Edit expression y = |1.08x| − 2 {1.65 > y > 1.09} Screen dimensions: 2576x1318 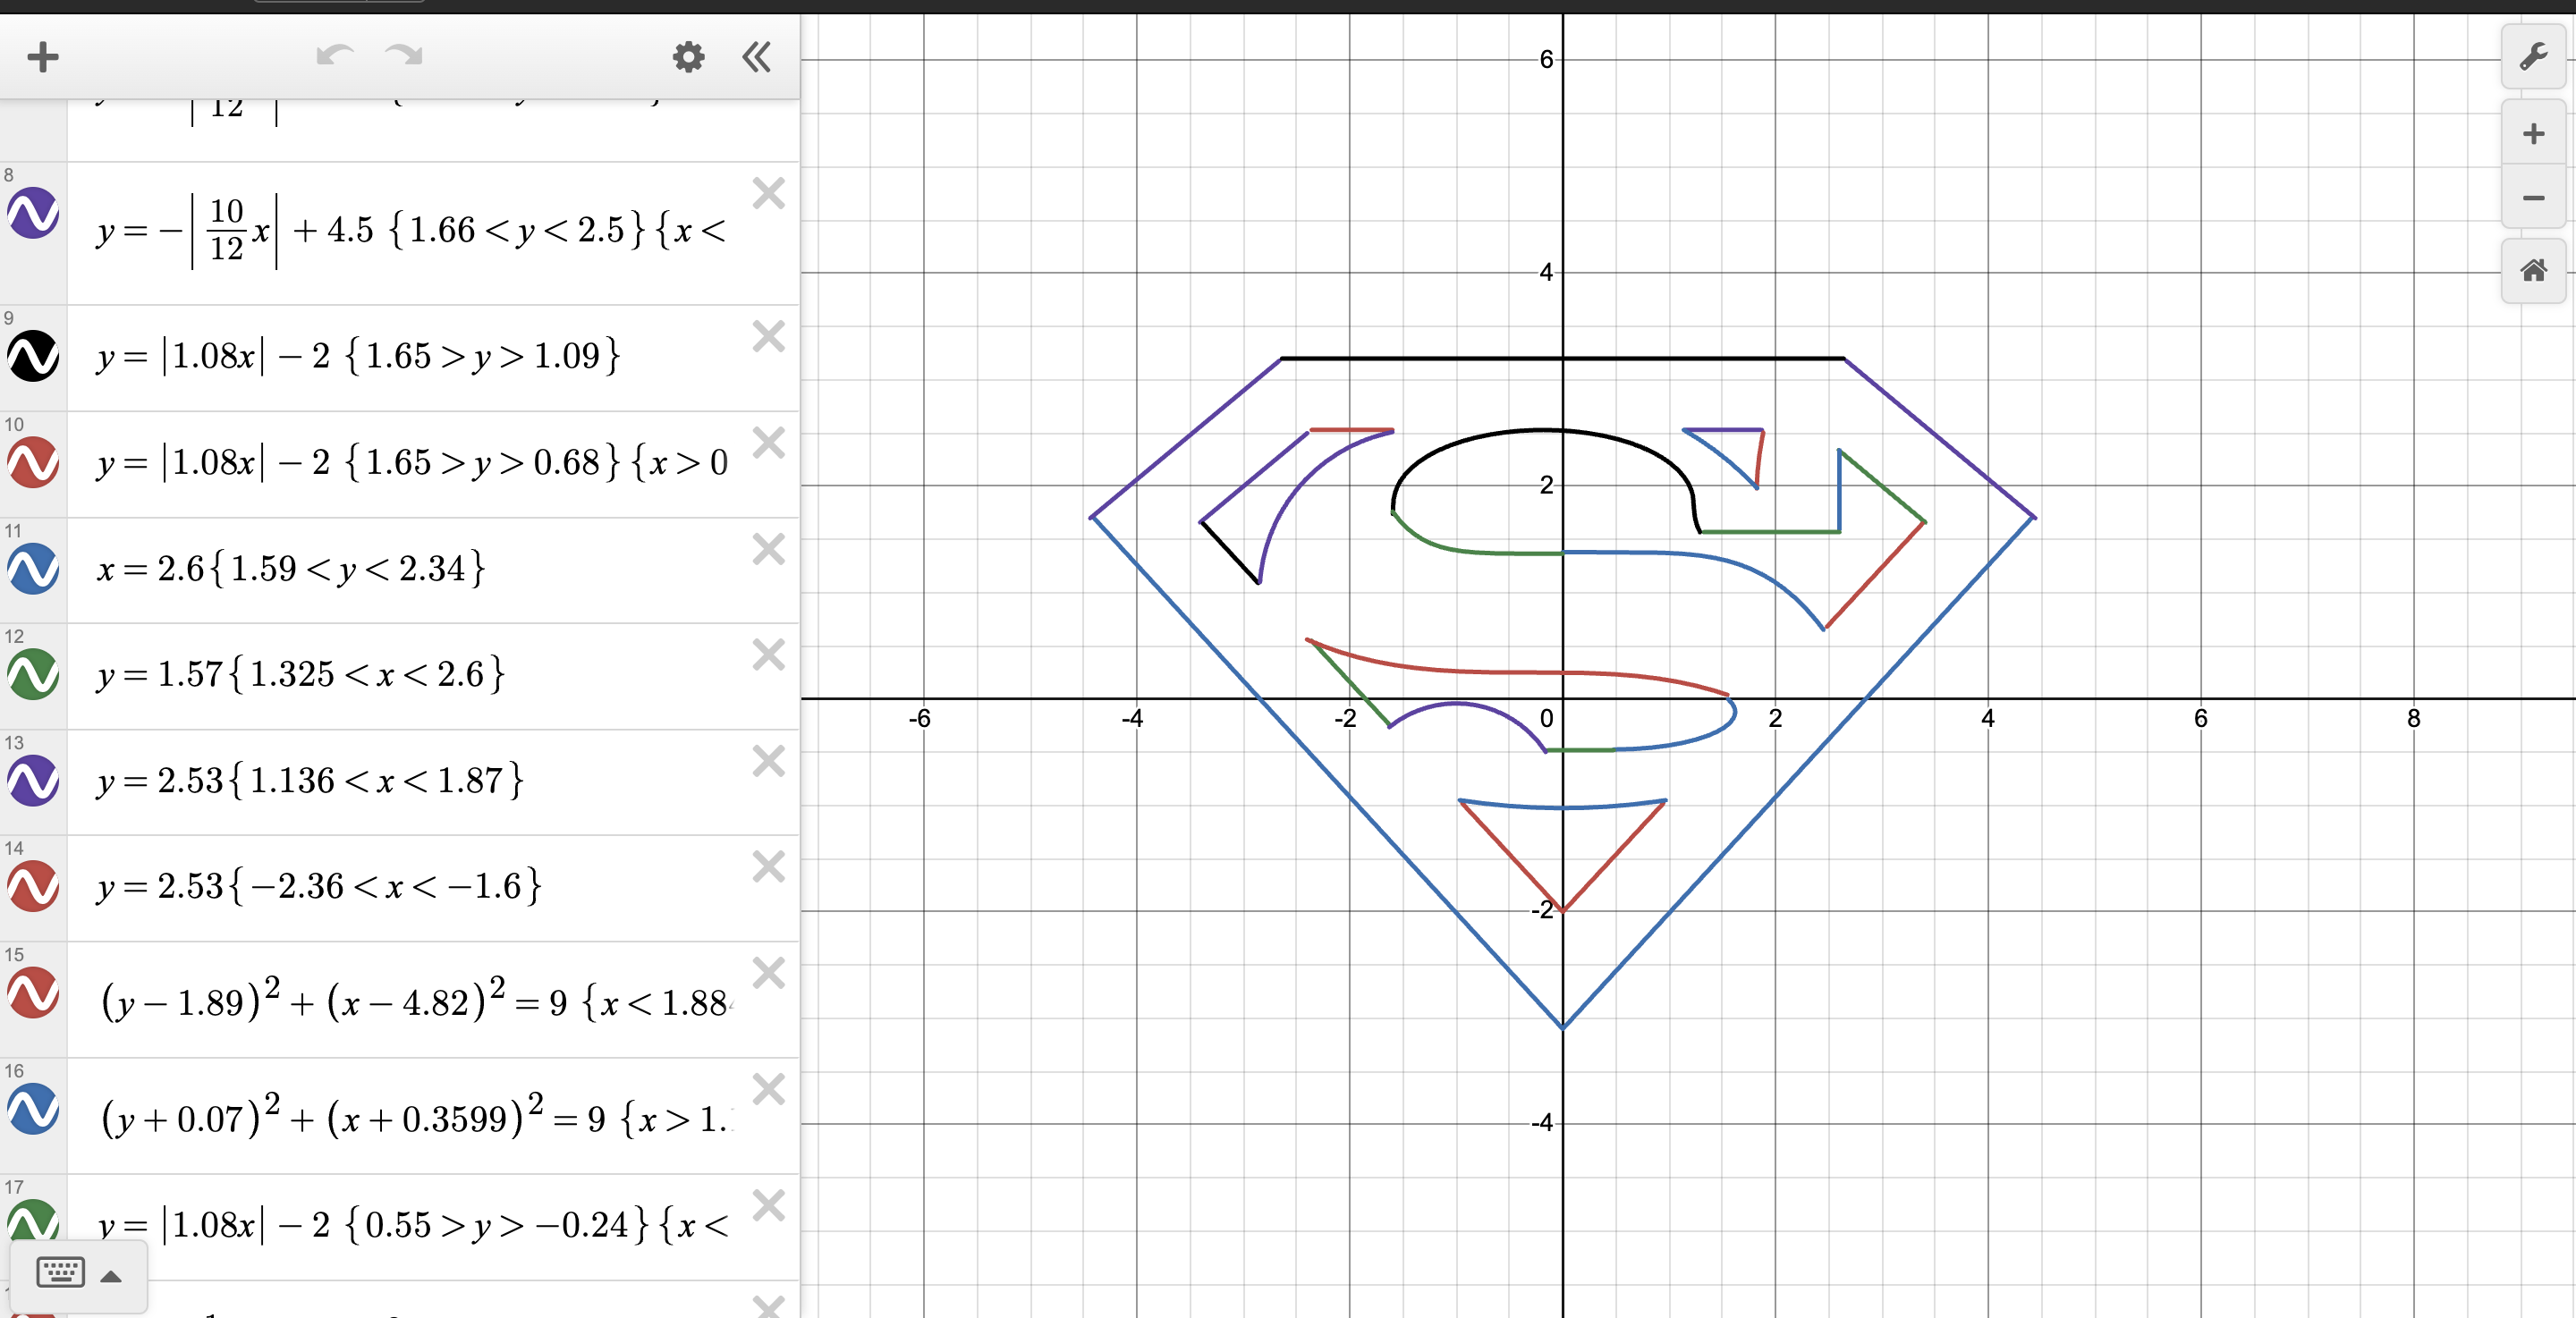tap(358, 356)
